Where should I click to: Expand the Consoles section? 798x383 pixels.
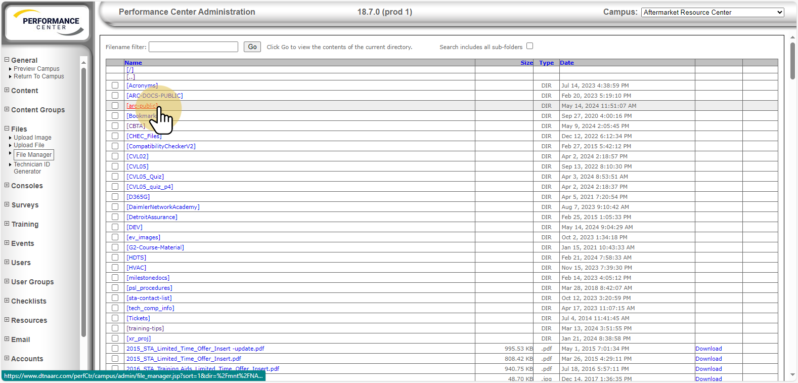7,185
